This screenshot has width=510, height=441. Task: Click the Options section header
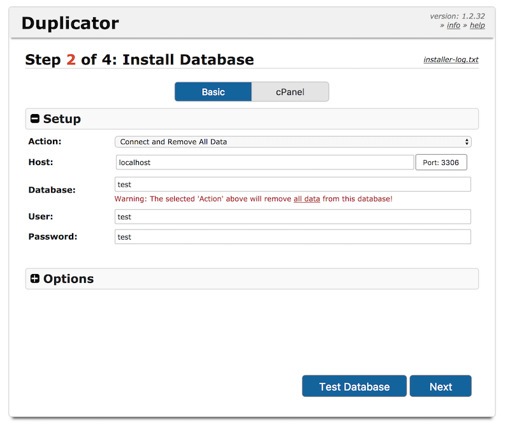click(x=252, y=278)
